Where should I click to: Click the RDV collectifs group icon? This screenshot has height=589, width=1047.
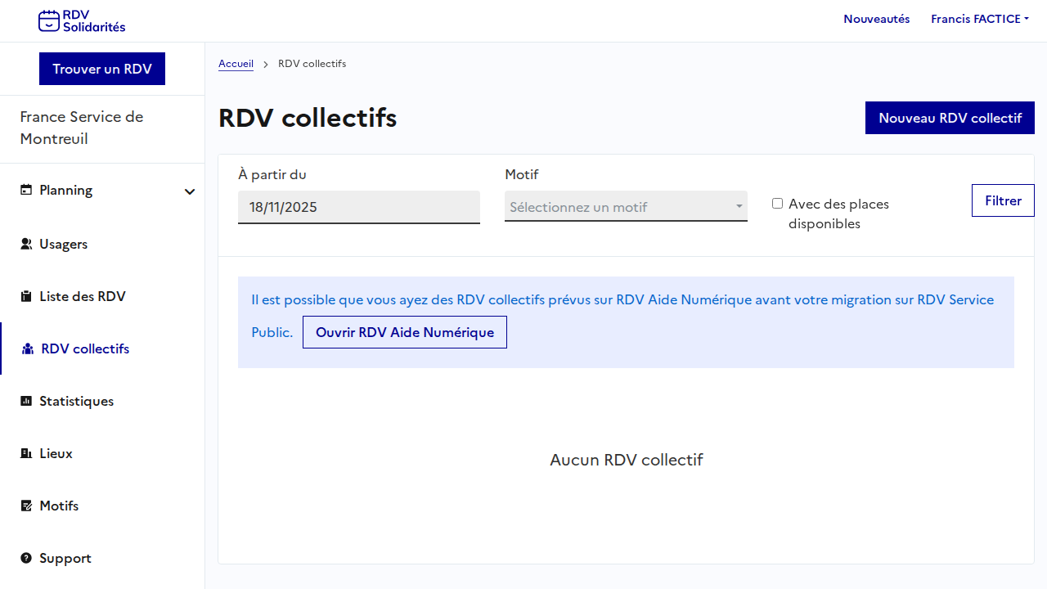(x=28, y=348)
